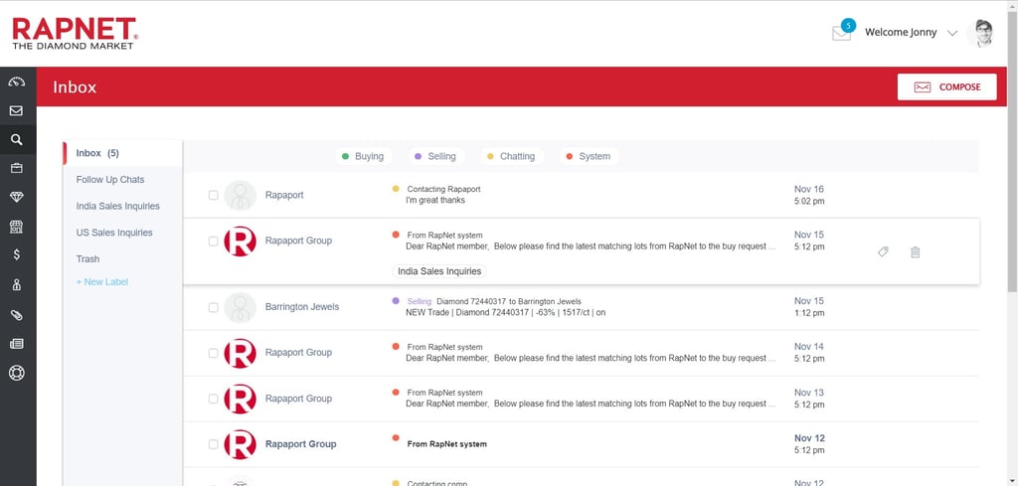Tick checkbox for Rapaport Group Nov 14 message

[214, 353]
